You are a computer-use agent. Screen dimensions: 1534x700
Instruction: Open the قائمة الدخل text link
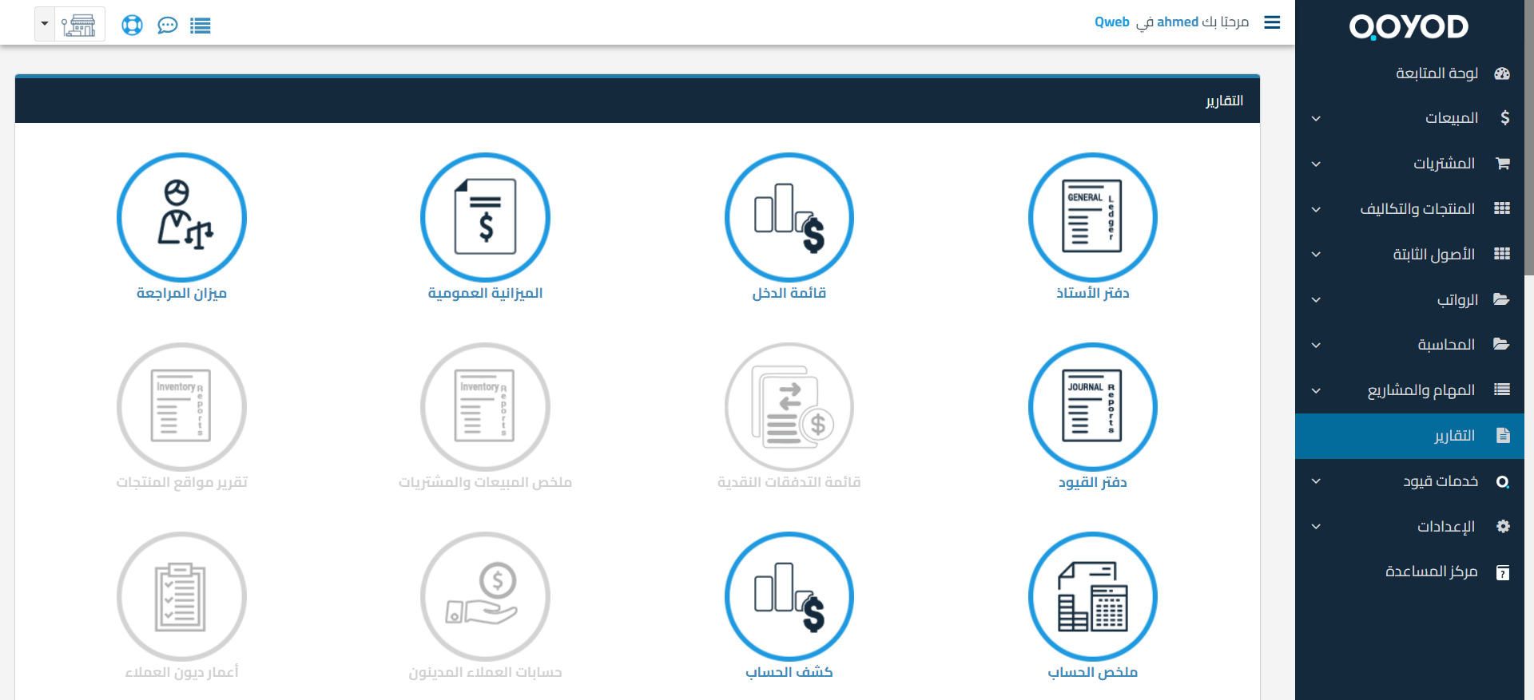pyautogui.click(x=789, y=293)
